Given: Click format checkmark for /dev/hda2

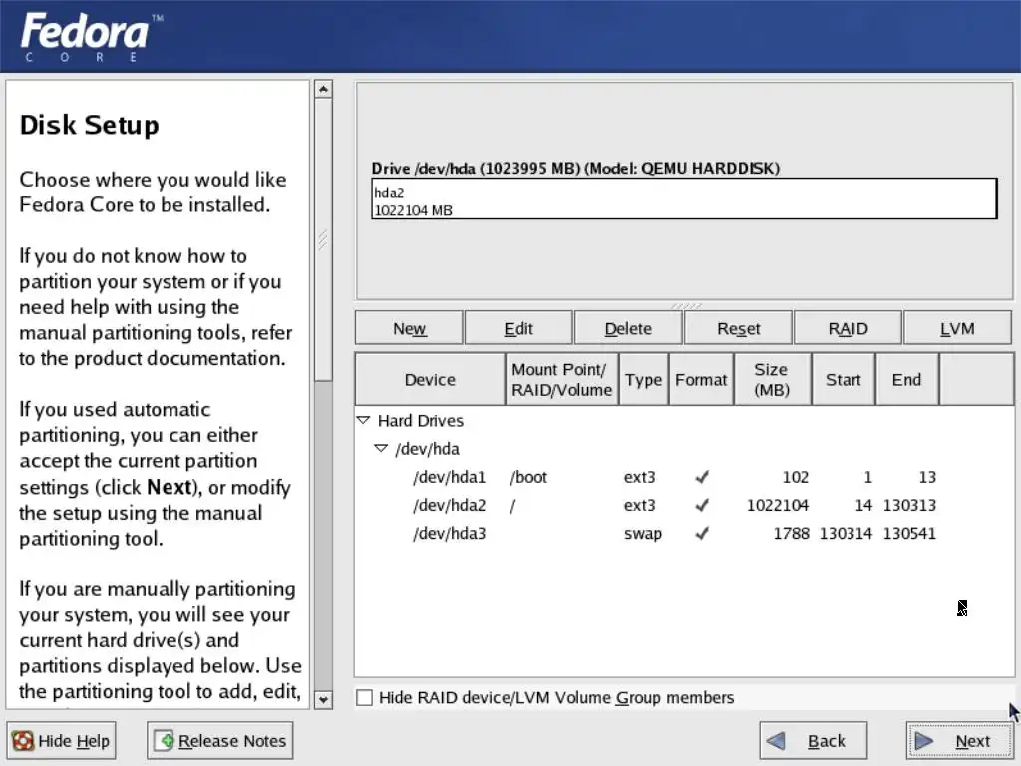Looking at the screenshot, I should (x=701, y=505).
